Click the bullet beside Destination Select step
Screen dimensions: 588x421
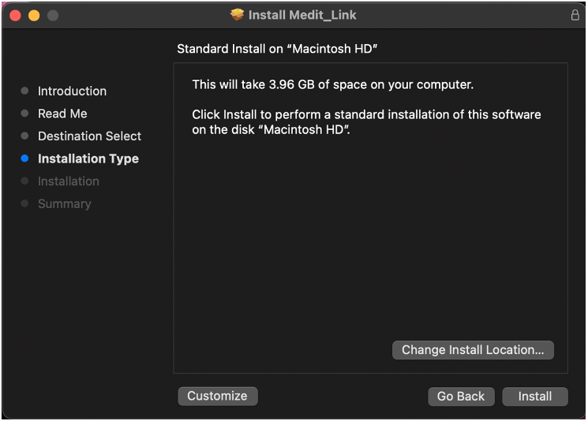[24, 136]
